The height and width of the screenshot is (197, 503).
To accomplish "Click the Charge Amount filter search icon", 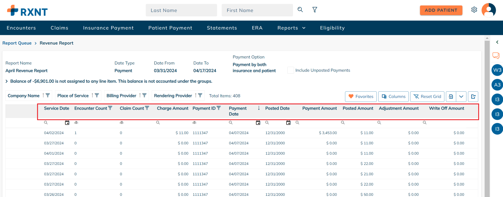I will point(158,122).
